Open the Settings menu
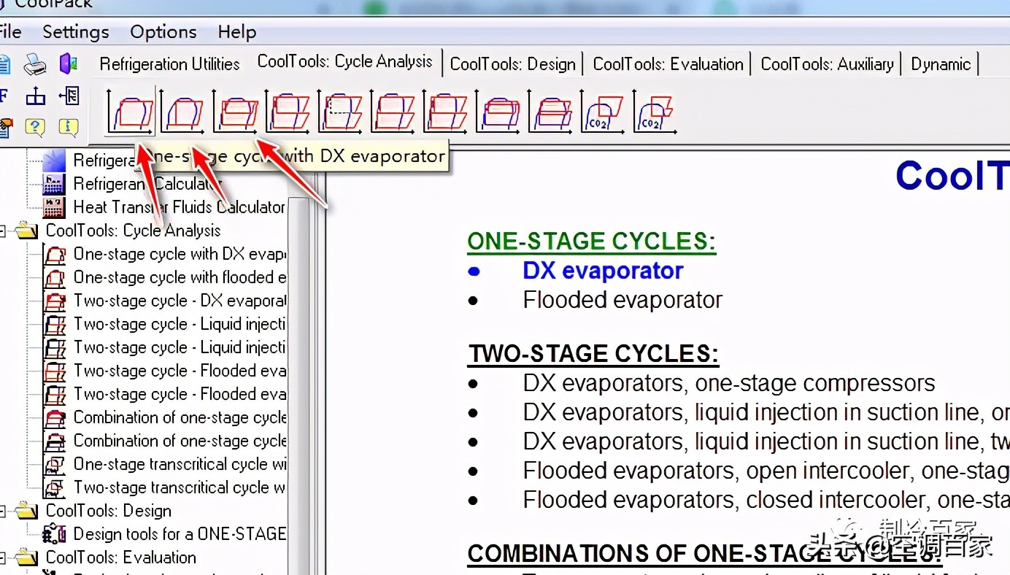 [x=76, y=32]
